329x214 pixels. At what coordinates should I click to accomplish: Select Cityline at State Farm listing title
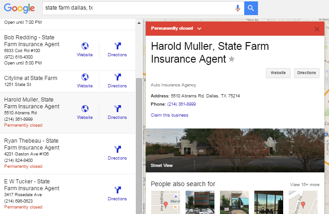(31, 78)
